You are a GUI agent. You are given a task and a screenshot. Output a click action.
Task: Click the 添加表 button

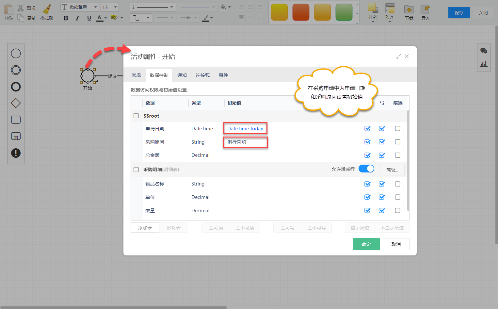click(145, 228)
